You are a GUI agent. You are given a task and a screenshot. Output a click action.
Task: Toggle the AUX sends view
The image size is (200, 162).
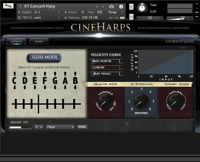pos(197,12)
